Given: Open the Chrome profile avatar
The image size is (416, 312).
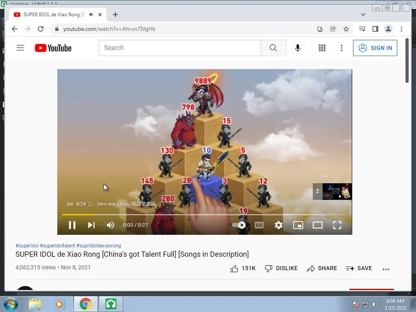Looking at the screenshot, I should 388,29.
